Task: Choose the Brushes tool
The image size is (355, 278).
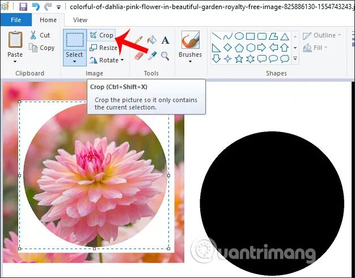Action: click(x=190, y=40)
